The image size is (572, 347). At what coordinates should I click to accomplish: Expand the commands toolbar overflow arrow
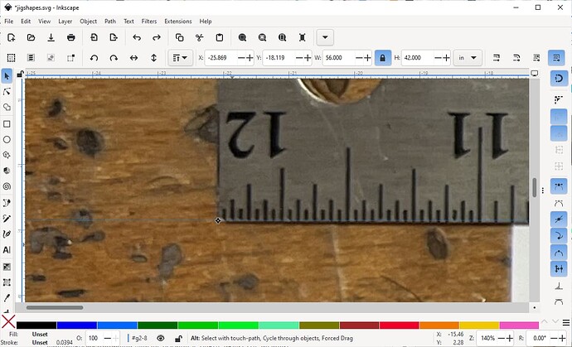[x=325, y=37]
